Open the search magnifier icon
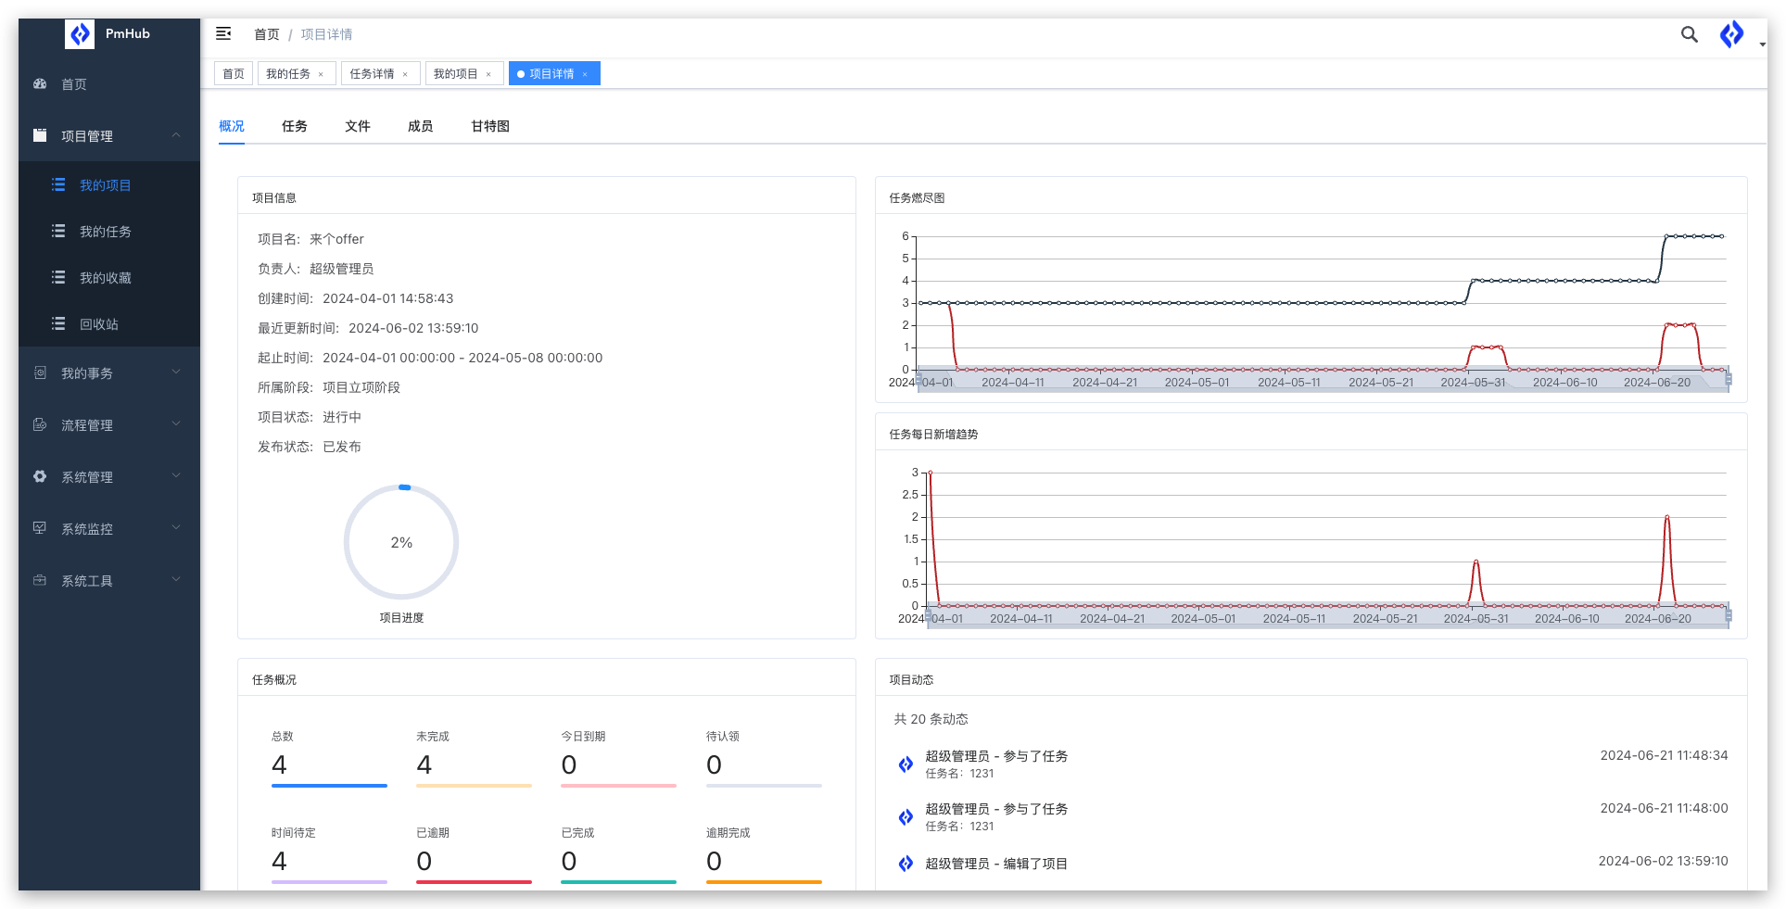 coord(1689,34)
